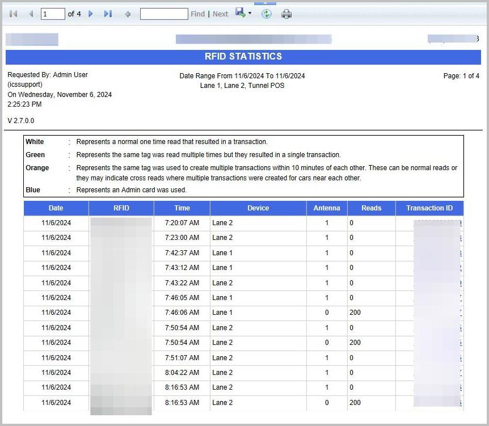Screen dimensions: 489x426
Task: Click the Time column header
Action: pyautogui.click(x=182, y=208)
